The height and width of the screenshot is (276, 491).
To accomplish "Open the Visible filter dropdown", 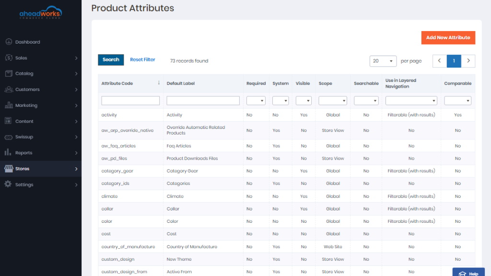I will pyautogui.click(x=304, y=101).
